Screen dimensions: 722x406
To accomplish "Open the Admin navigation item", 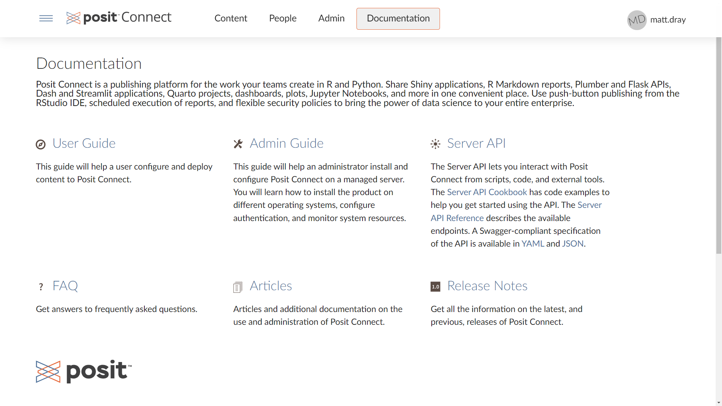I will [x=331, y=18].
